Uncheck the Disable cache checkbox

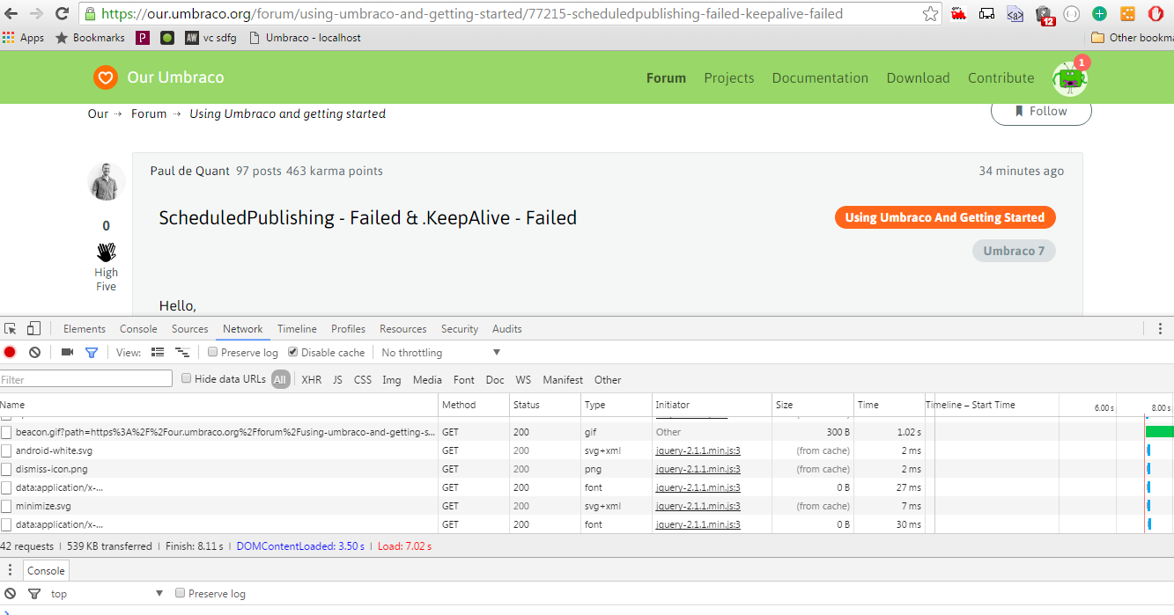pos(293,353)
